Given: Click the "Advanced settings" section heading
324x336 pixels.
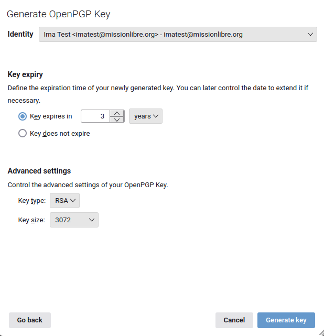Looking at the screenshot, I should click(39, 171).
